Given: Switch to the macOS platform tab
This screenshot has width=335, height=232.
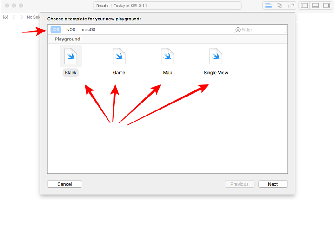Looking at the screenshot, I should [x=89, y=30].
